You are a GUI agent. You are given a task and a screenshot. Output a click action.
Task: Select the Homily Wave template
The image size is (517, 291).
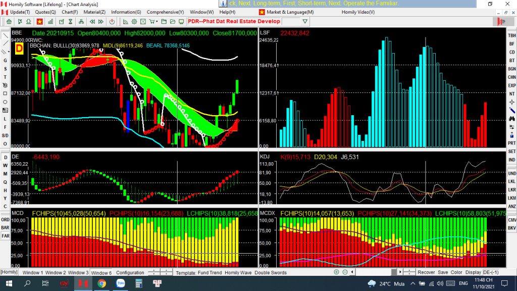point(238,273)
